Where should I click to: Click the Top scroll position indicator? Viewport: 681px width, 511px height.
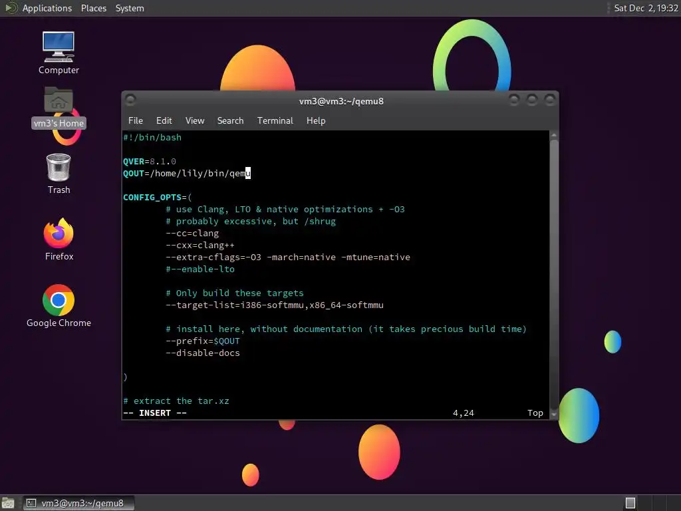click(535, 413)
